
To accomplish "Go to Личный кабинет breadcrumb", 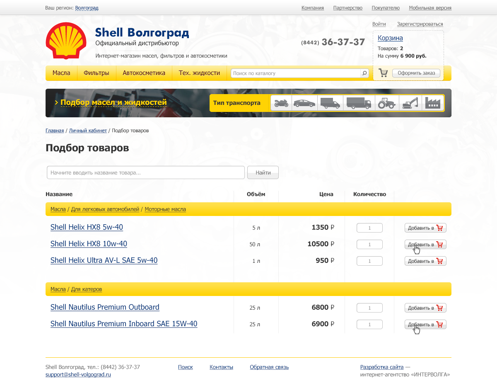I will (x=88, y=131).
